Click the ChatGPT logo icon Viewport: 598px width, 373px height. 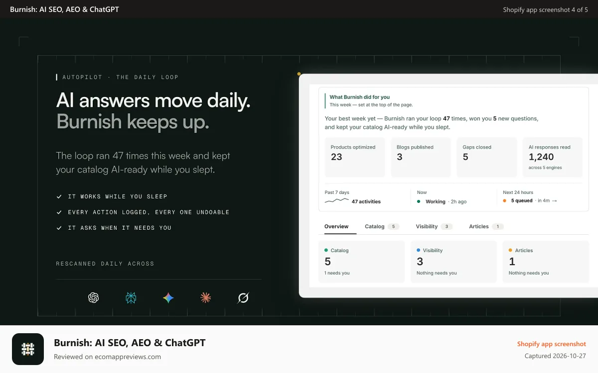[93, 297]
